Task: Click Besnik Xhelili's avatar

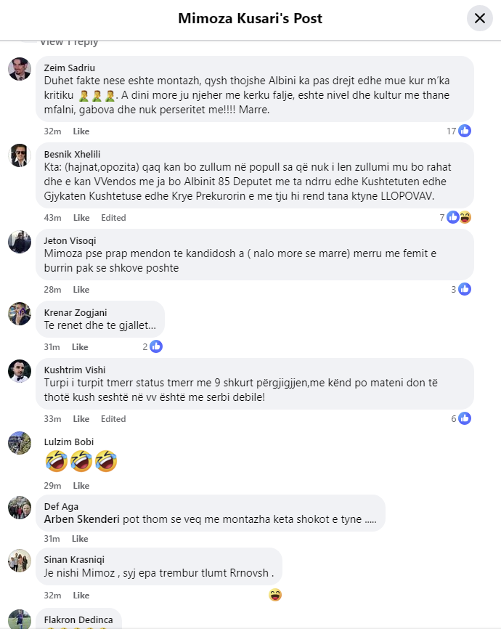Action: pos(20,155)
